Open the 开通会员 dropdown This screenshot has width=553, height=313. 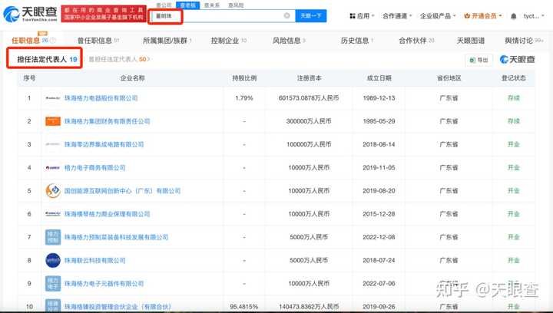coord(482,16)
